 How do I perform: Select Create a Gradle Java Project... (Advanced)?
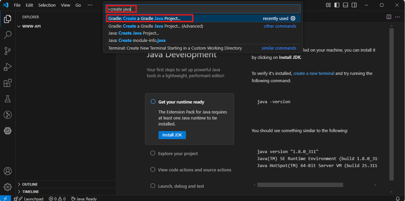click(x=203, y=26)
